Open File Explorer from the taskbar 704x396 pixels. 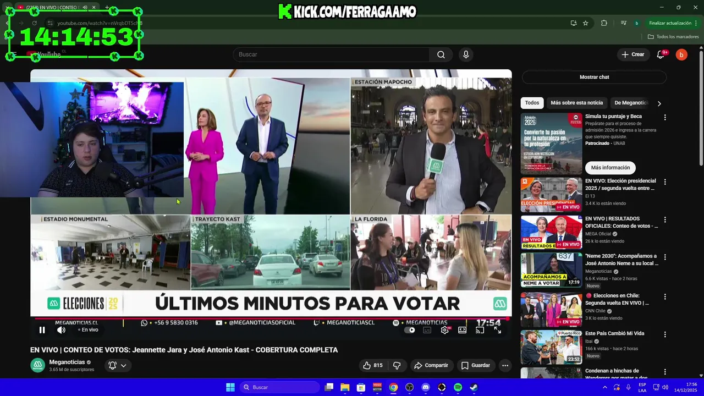pyautogui.click(x=345, y=387)
